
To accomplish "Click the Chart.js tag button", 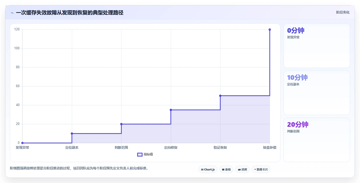I will tap(208, 169).
